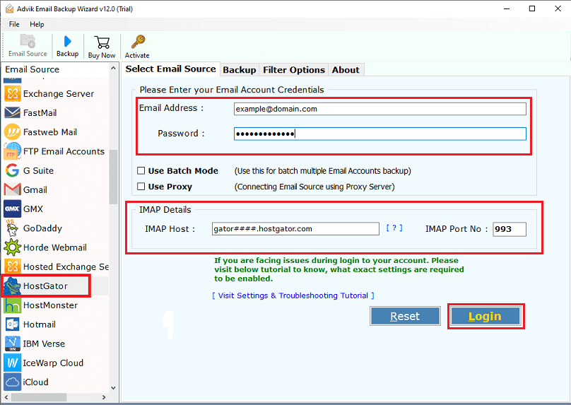Open the About tab
The image size is (571, 405).
pos(346,69)
